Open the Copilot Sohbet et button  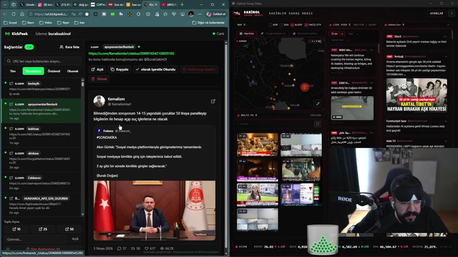216,14
